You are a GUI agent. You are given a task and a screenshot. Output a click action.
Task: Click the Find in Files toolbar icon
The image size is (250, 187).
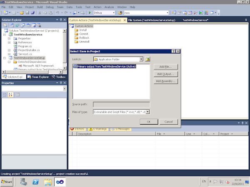click(x=120, y=13)
